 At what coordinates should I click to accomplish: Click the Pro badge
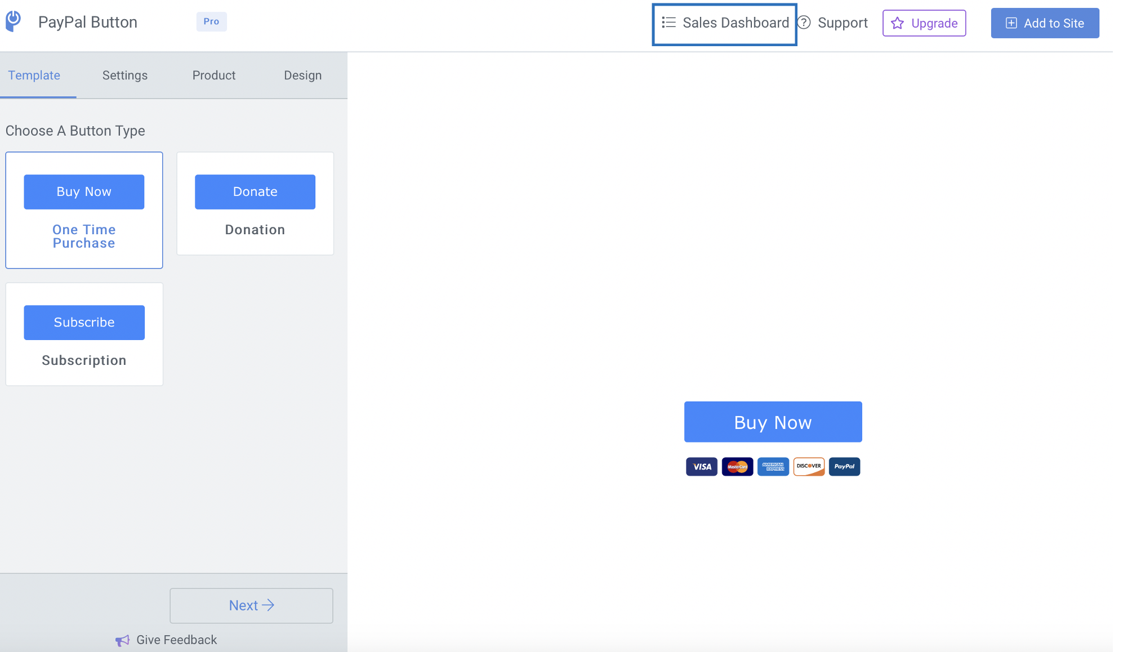tap(211, 21)
